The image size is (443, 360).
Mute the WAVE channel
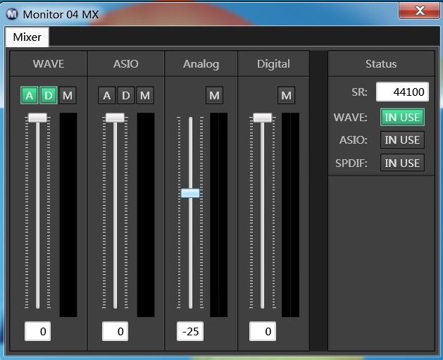click(x=67, y=95)
